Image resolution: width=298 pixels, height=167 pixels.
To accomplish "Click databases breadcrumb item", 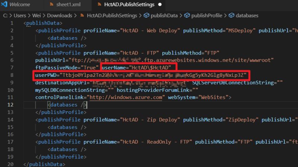I will point(247,16).
